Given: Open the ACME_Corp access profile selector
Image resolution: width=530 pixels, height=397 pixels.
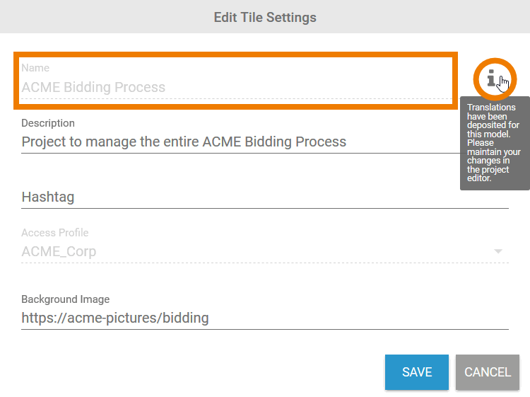Looking at the screenshot, I should click(254, 251).
